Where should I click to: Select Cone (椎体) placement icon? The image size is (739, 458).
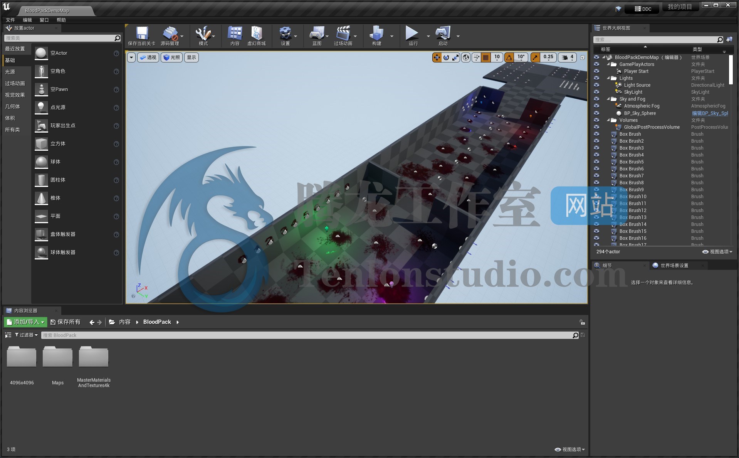(41, 198)
